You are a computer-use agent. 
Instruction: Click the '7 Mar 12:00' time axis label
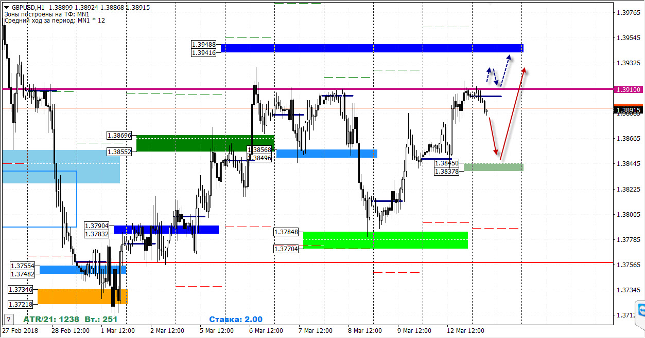tap(315, 331)
